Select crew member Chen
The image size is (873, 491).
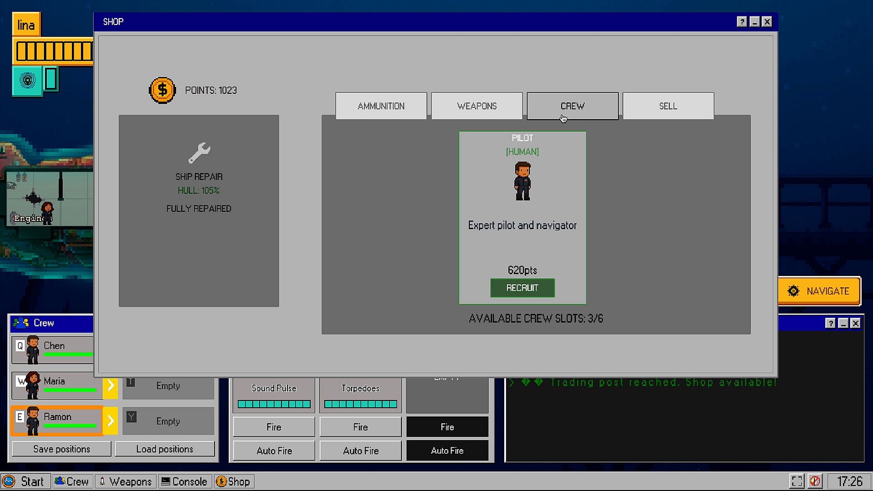pos(52,350)
